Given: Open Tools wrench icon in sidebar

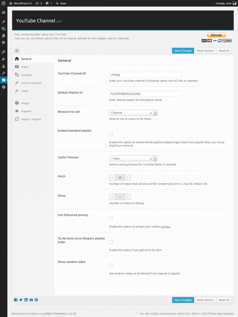Looking at the screenshot, I should point(4,73).
